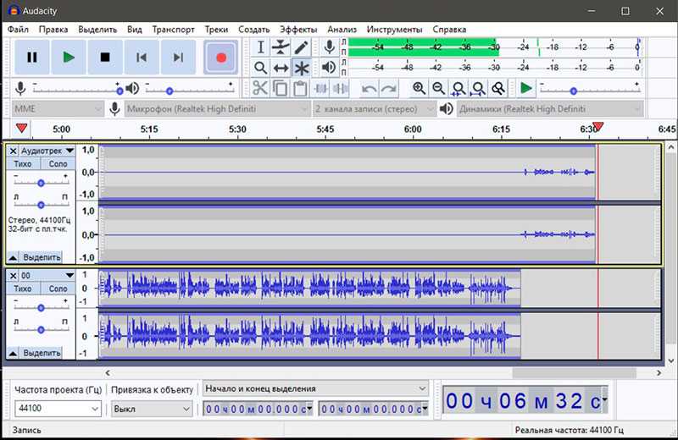Close the 00 track with X button
This screenshot has height=440, width=678.
click(x=13, y=276)
